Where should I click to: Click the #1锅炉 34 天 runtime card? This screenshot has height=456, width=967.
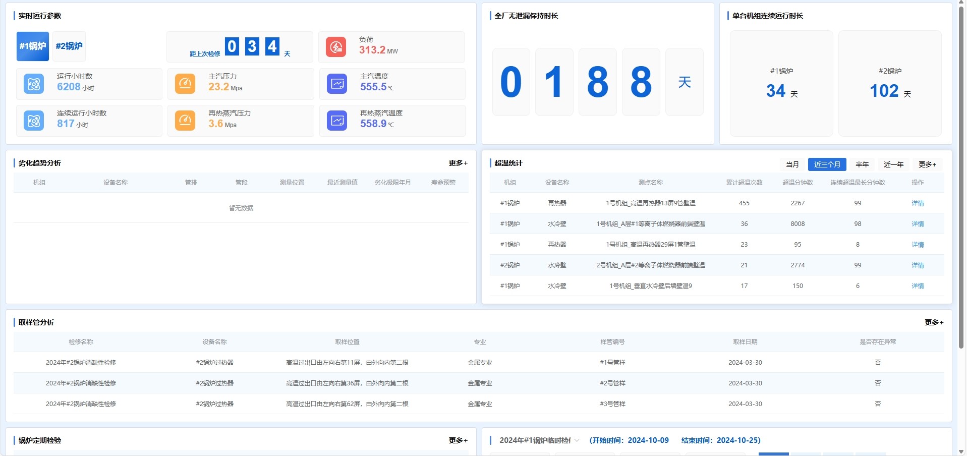[x=781, y=83]
